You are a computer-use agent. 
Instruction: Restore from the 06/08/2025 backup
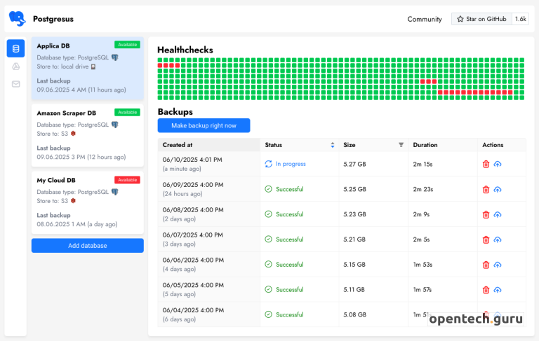pyautogui.click(x=498, y=214)
